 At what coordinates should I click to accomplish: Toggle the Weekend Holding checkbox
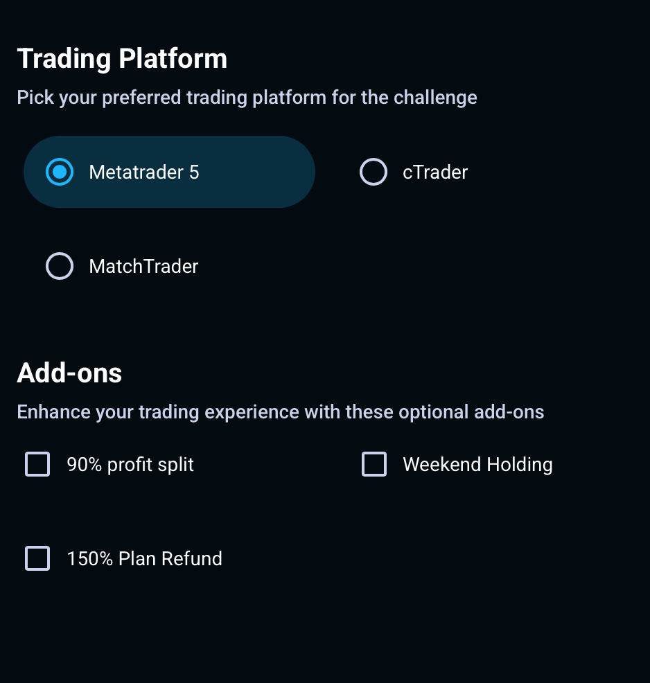tap(374, 464)
